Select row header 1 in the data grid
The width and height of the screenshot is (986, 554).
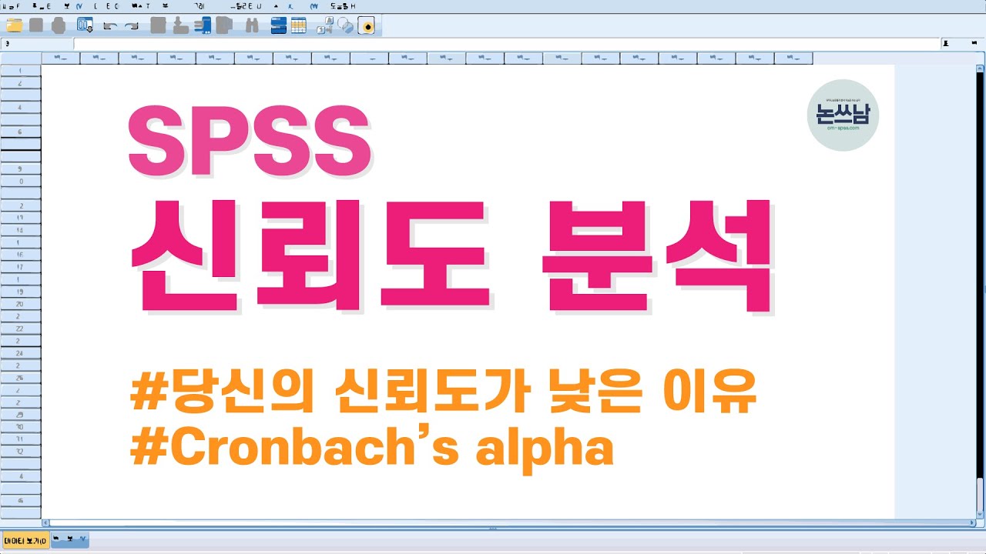[x=21, y=70]
